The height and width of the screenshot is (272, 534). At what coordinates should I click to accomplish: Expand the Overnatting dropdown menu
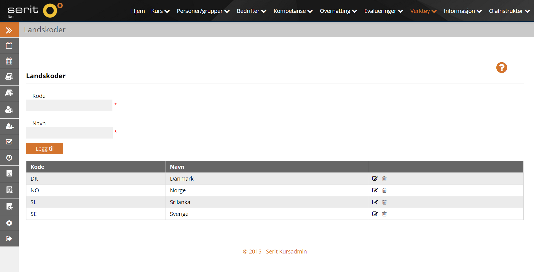[x=338, y=11]
